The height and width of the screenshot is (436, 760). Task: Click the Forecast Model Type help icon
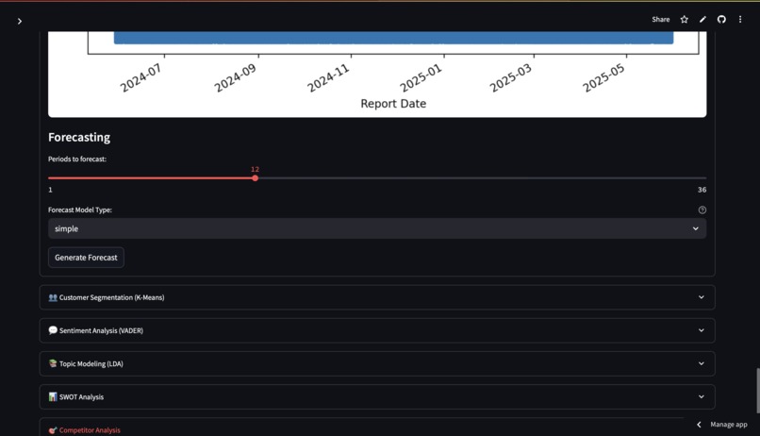(x=702, y=210)
